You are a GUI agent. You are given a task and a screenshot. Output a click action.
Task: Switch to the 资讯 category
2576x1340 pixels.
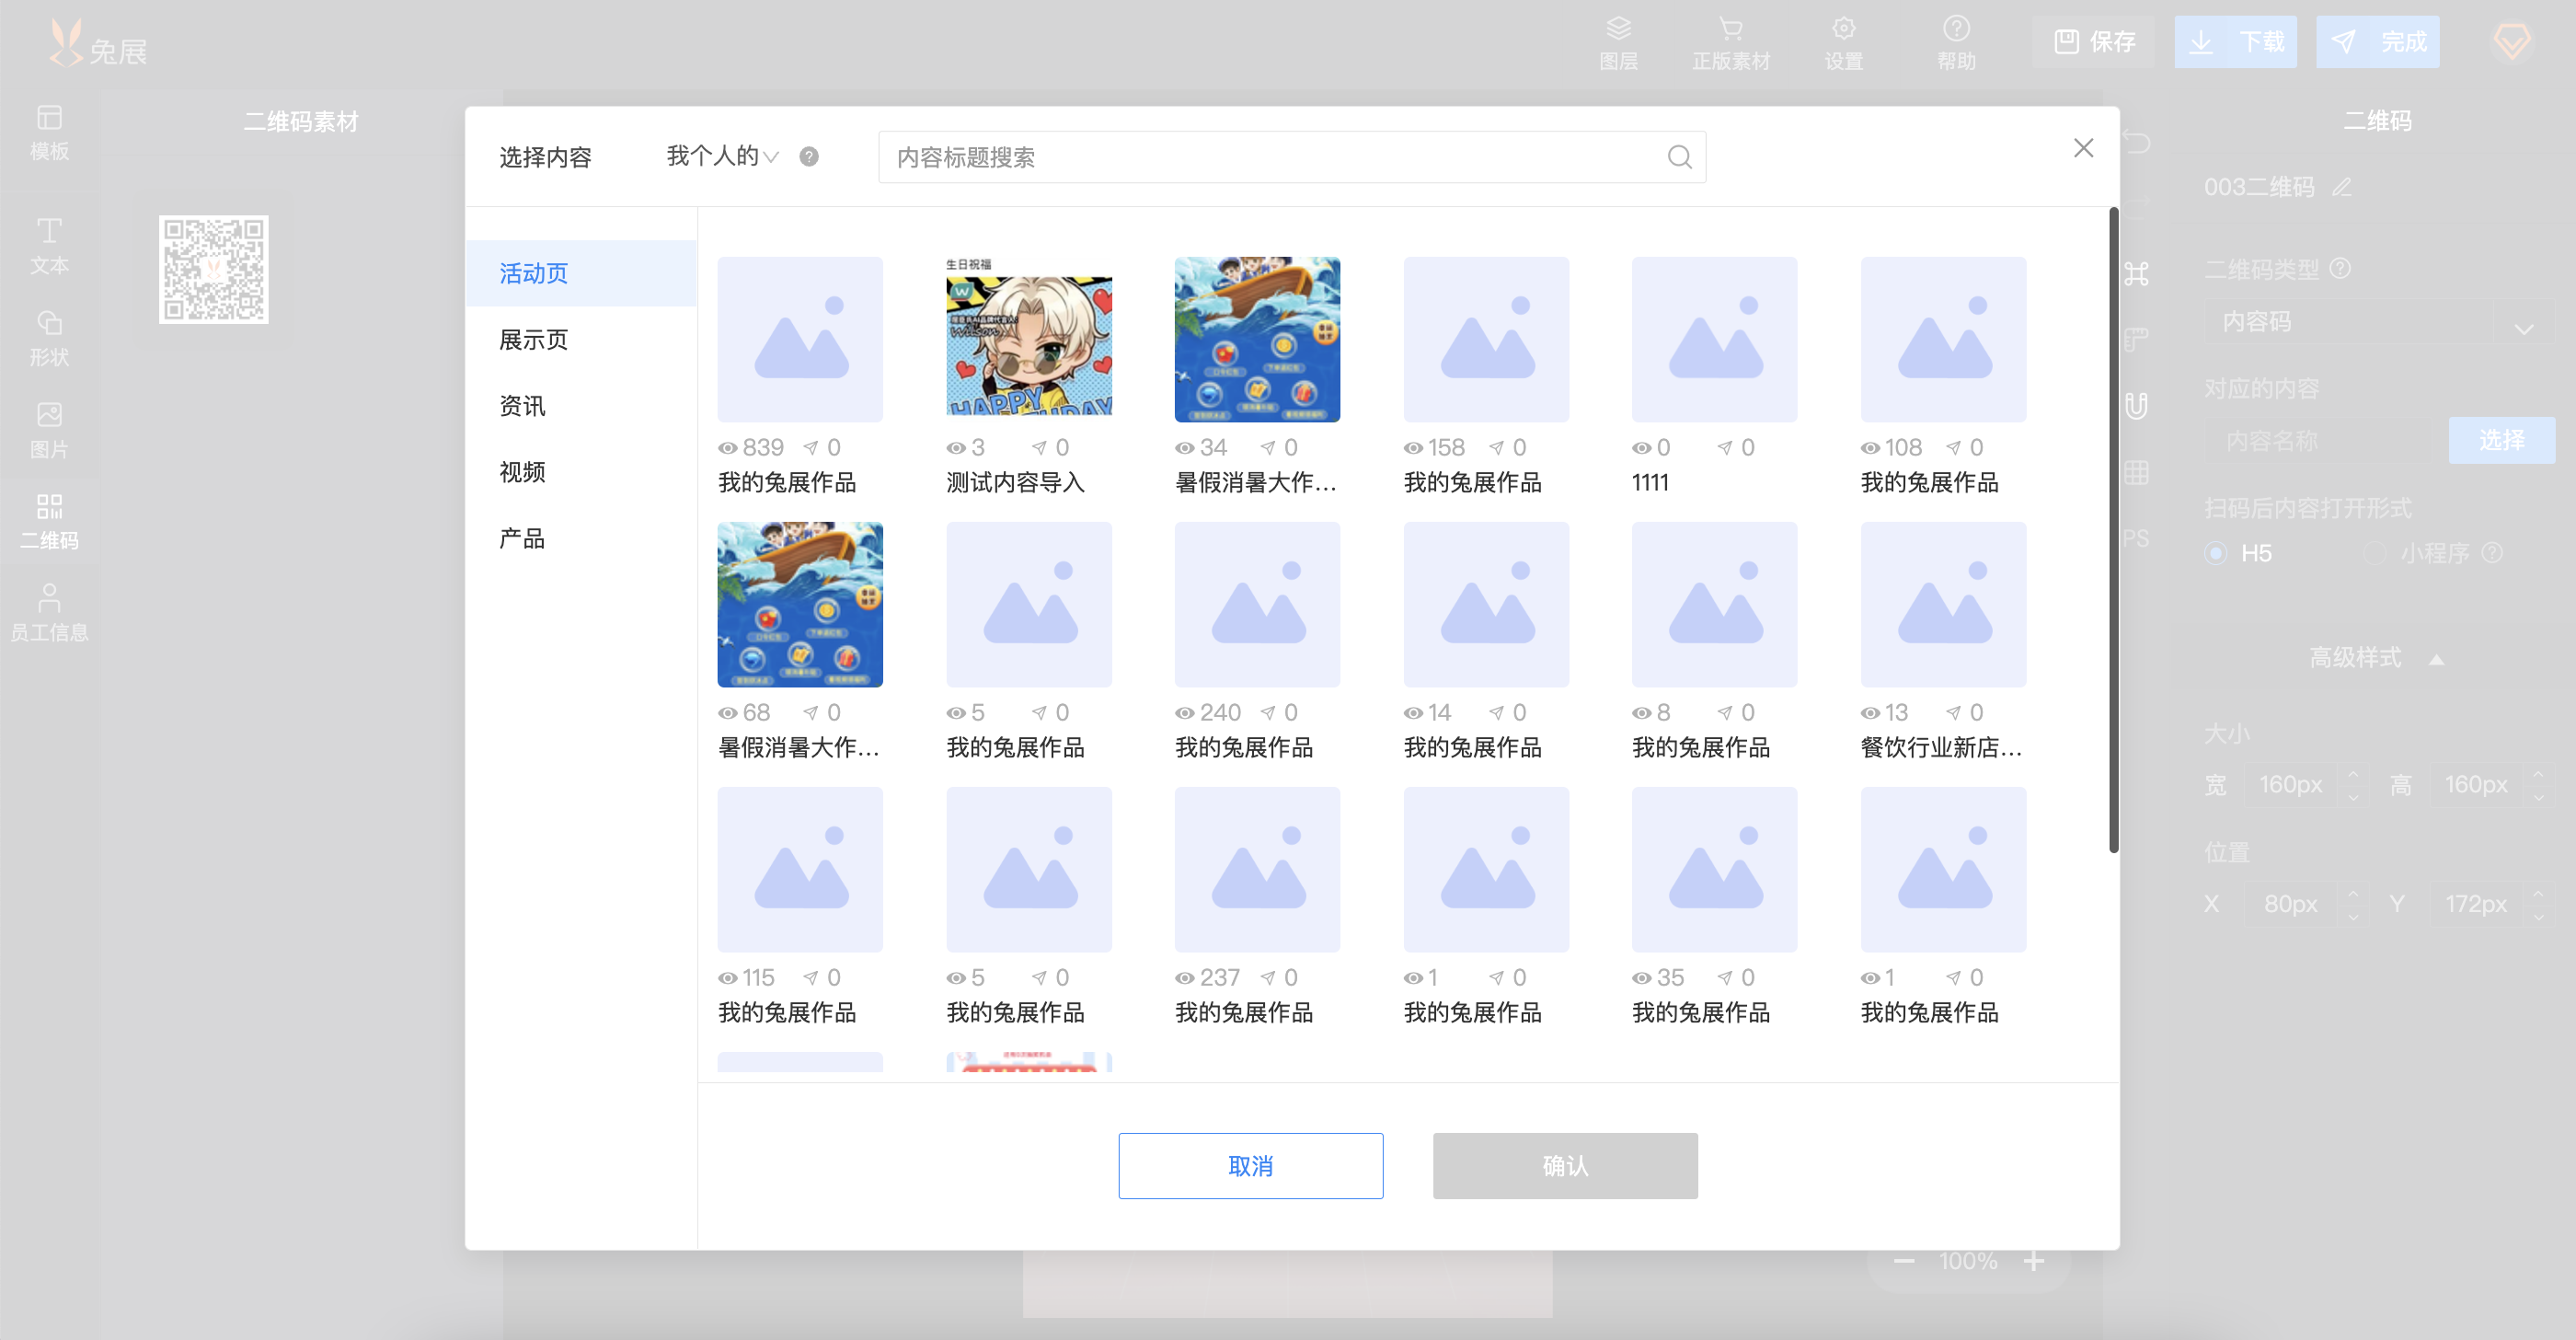click(581, 405)
